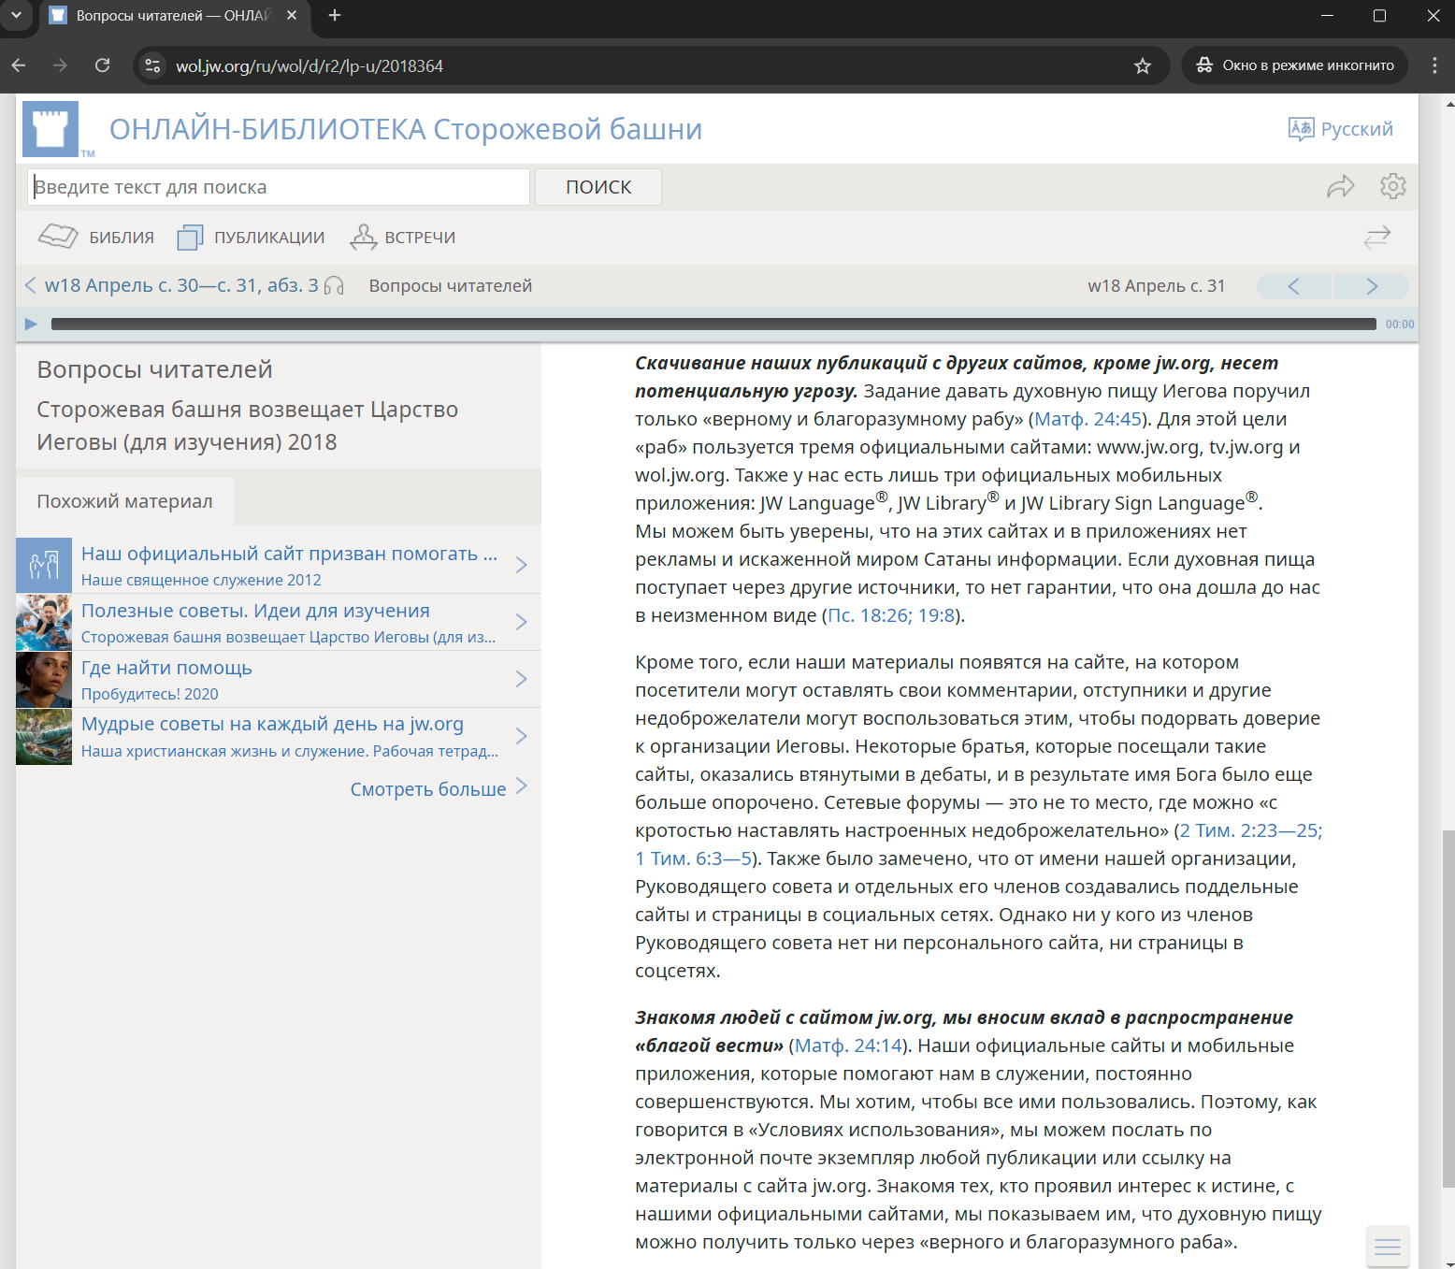The width and height of the screenshot is (1455, 1269).
Task: Select the Похожий материал tab
Action: click(124, 501)
